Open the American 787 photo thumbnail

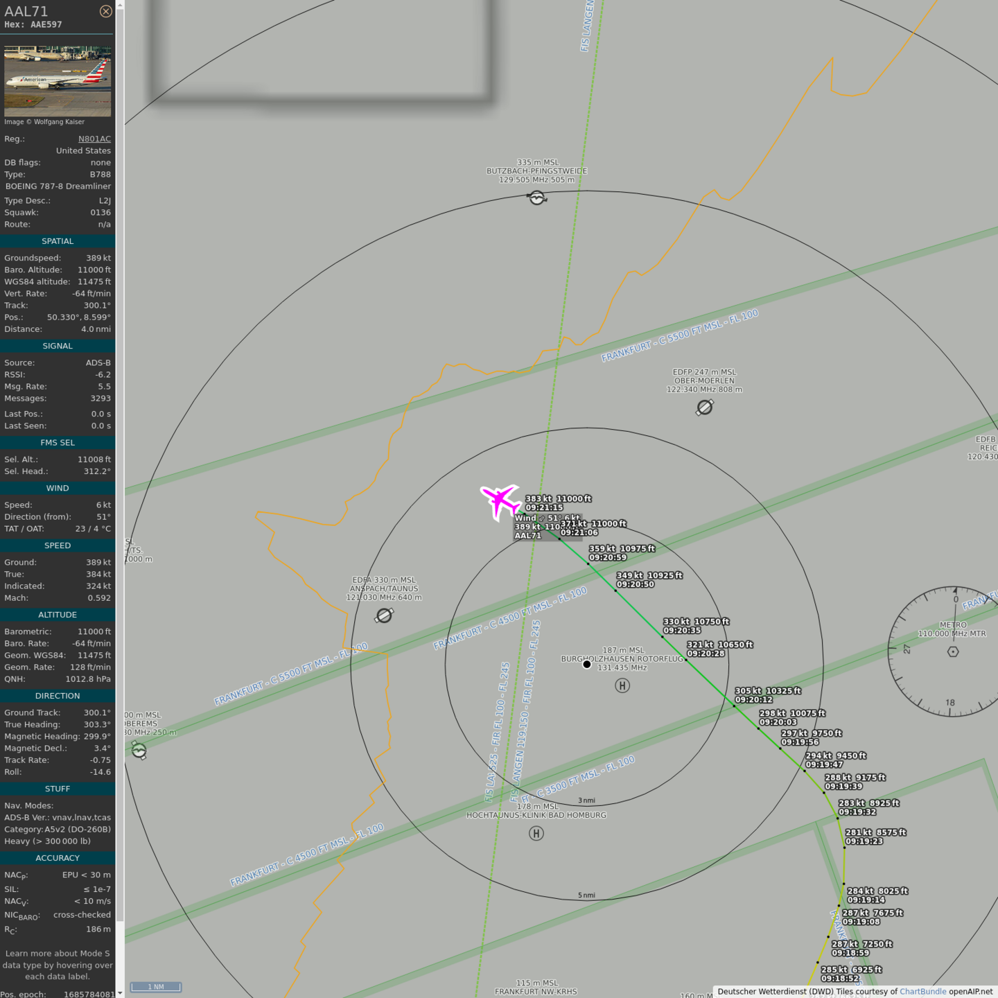58,81
